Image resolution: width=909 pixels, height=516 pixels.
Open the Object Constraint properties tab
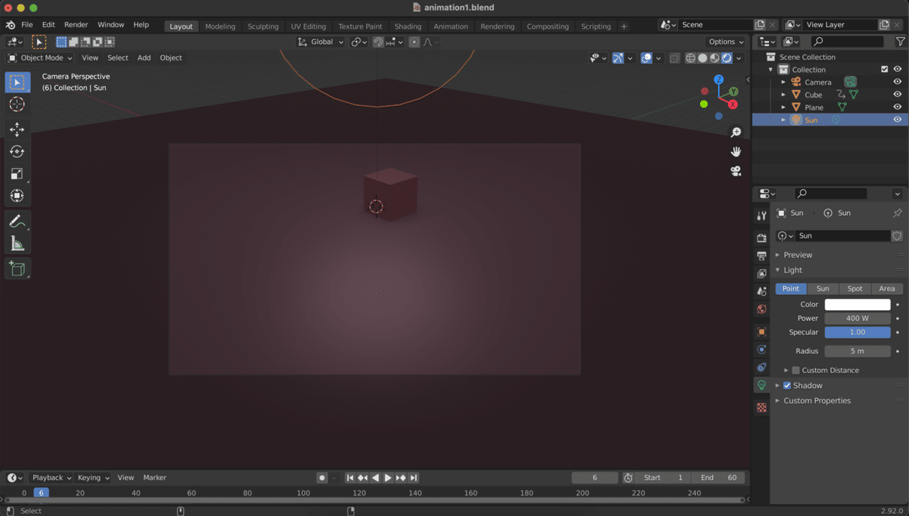point(761,367)
